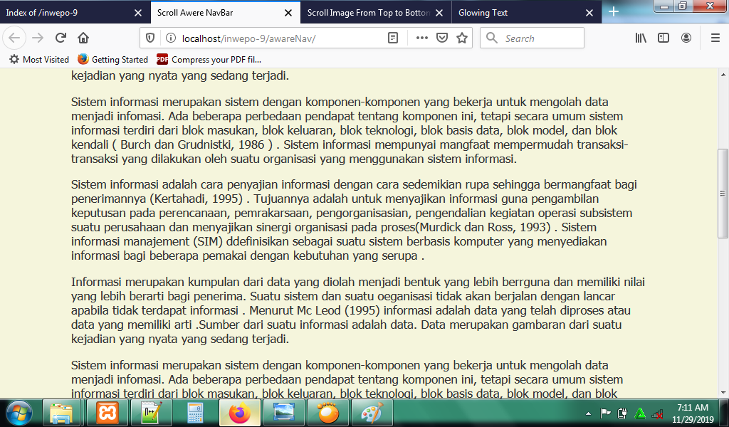Image resolution: width=729 pixels, height=427 pixels.
Task: Click the page scrollbar down arrow
Action: 723,393
